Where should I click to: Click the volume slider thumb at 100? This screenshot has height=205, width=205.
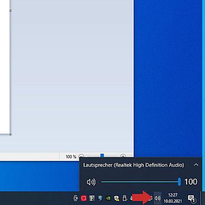[179, 182]
